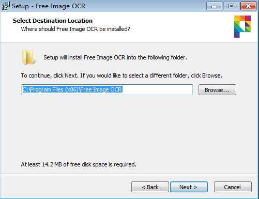This screenshot has width=259, height=199.
Task: Maximize the Setup window
Action: tap(231, 6)
